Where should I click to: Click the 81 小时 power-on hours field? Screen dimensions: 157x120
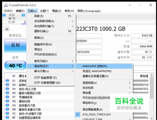pos(143,57)
